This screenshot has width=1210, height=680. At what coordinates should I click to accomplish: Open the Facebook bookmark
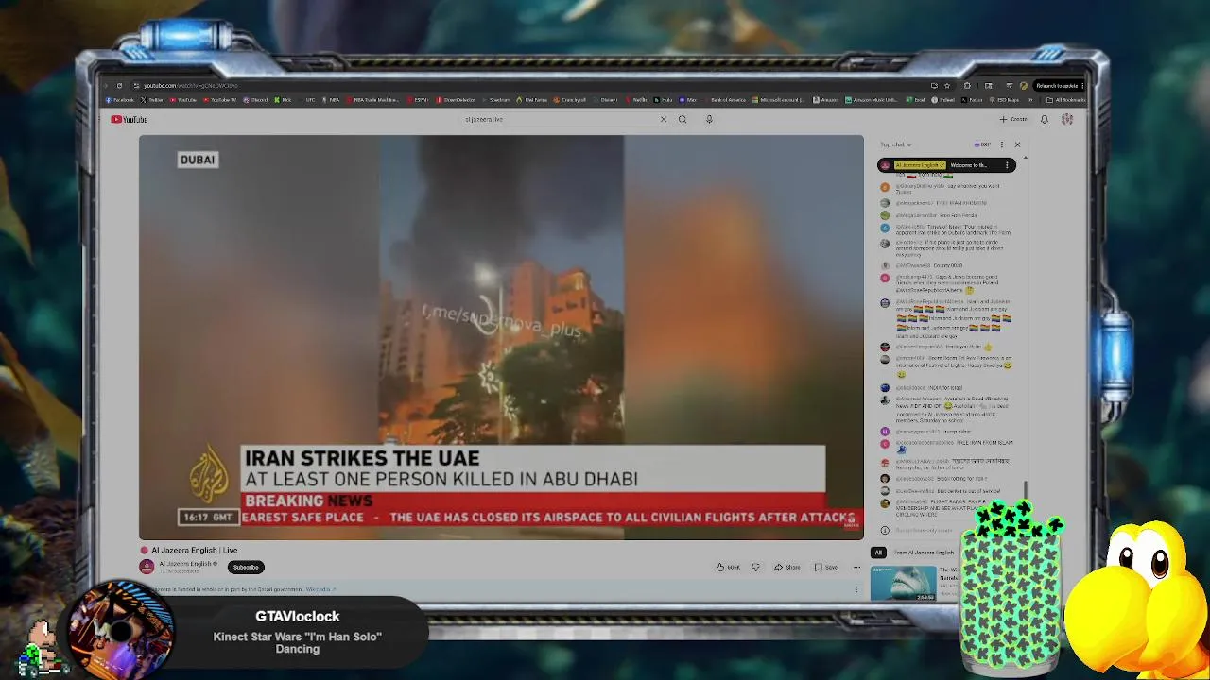[x=121, y=99]
